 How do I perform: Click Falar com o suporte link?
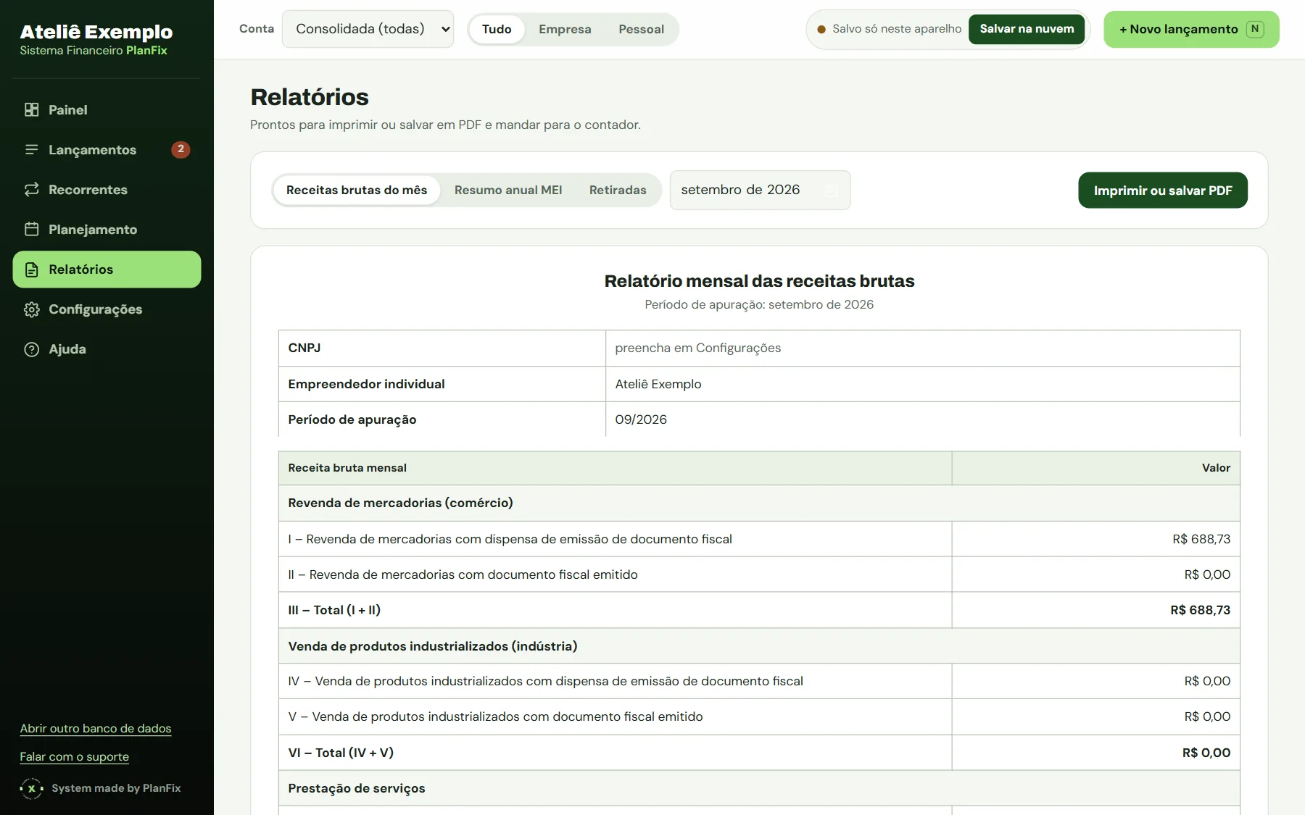click(x=74, y=756)
